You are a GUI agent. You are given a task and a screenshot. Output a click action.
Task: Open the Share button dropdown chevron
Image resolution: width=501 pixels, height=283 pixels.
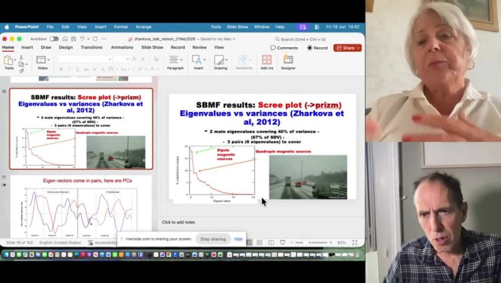(x=358, y=48)
